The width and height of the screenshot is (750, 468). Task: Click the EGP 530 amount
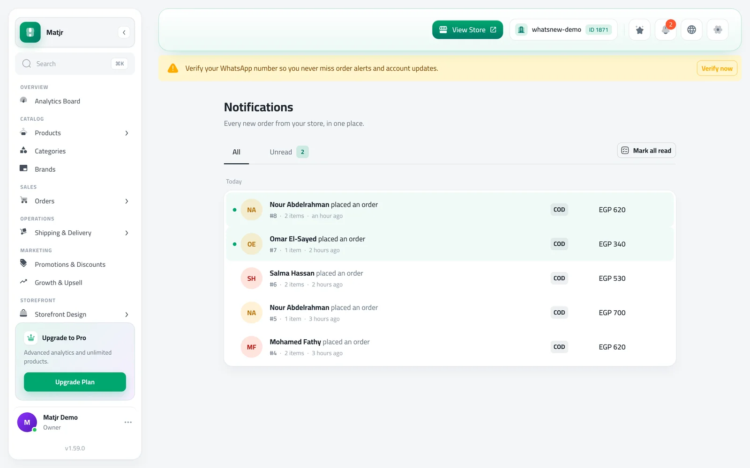(612, 278)
